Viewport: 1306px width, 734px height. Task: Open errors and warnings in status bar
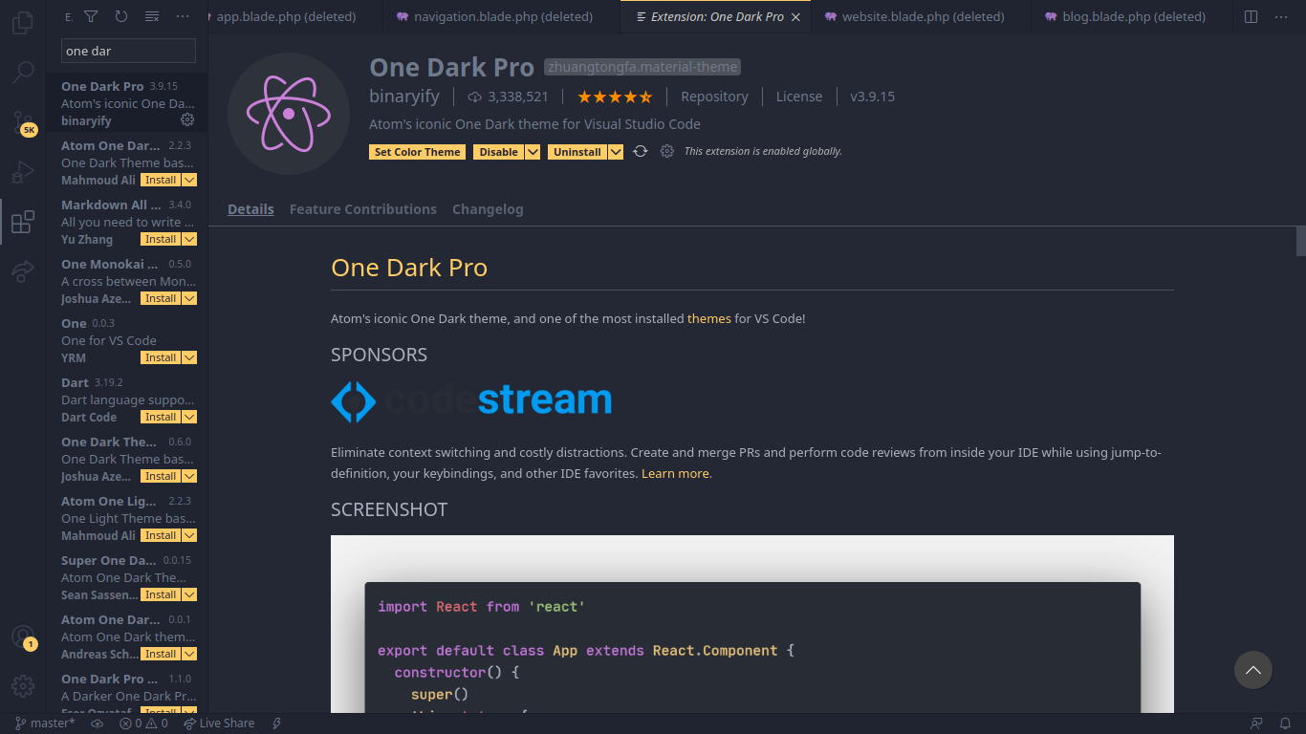pyautogui.click(x=143, y=723)
